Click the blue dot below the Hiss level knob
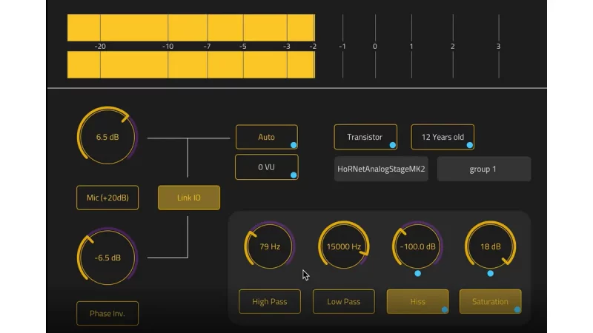 click(x=417, y=273)
